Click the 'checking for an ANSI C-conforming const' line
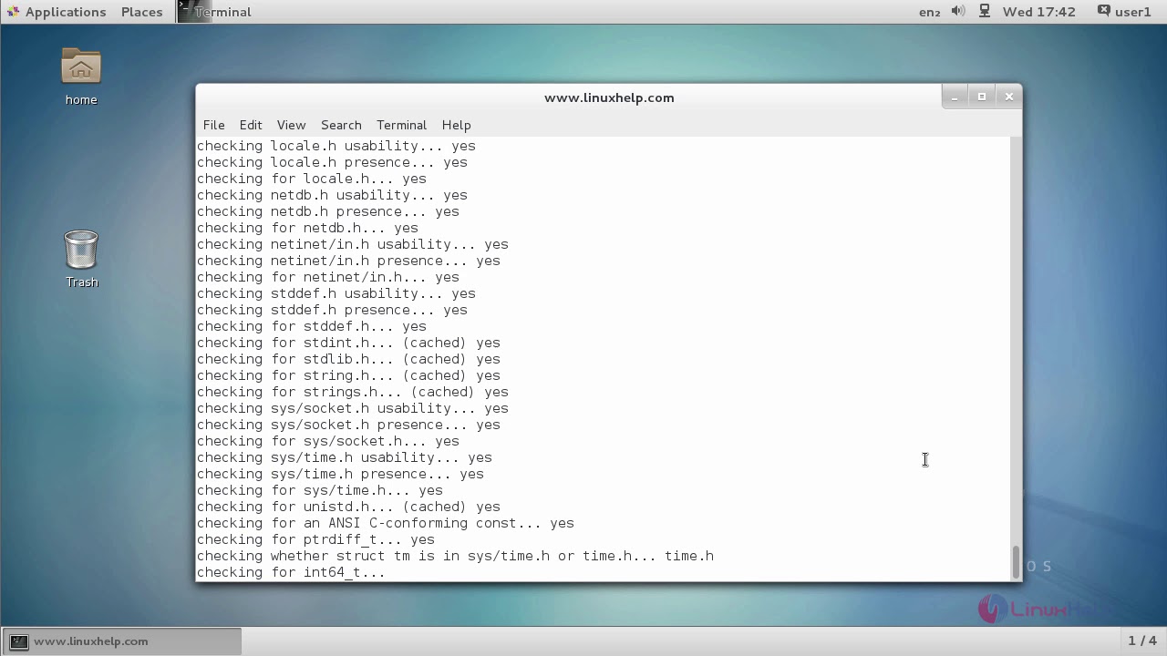Image resolution: width=1167 pixels, height=656 pixels. point(386,523)
